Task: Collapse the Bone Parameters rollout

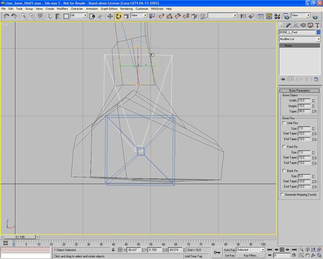Action: 300,91
